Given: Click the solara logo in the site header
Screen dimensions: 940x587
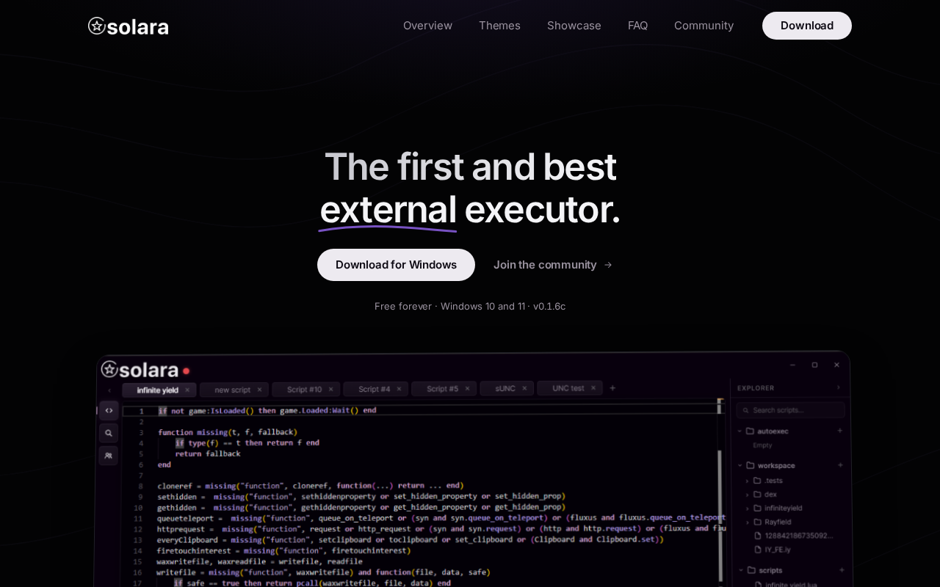Looking at the screenshot, I should coord(129,26).
